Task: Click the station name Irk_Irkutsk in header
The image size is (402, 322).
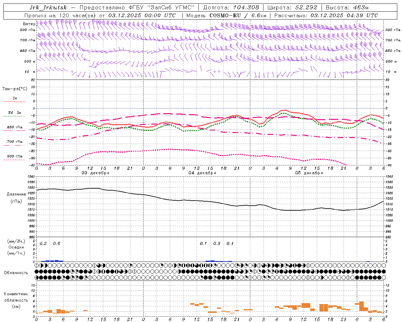Action: [x=48, y=8]
